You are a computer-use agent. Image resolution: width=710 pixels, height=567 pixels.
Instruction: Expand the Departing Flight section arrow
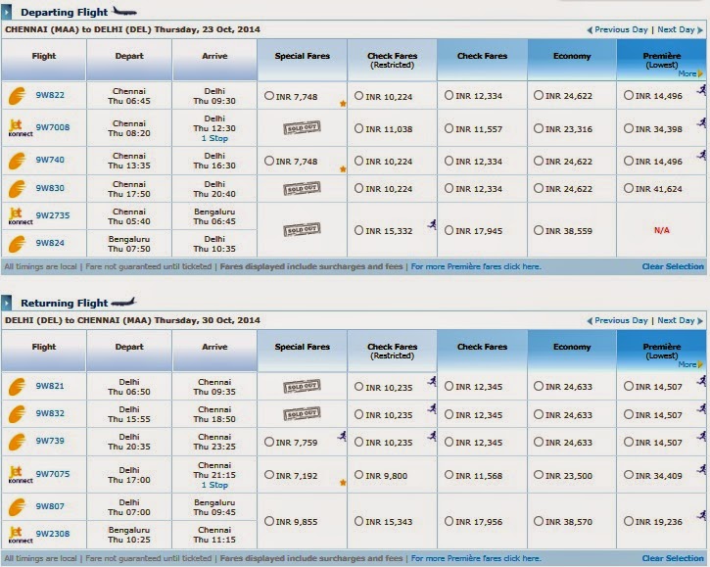click(6, 12)
